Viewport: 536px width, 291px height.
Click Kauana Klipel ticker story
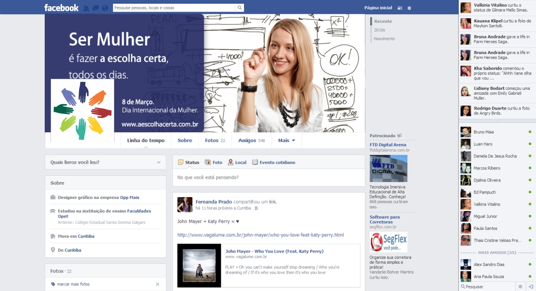point(497,23)
